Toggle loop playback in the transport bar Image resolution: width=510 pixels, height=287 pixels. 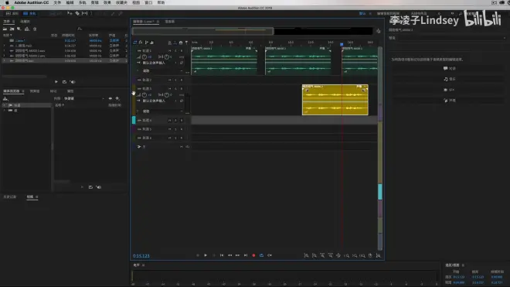pos(261,255)
